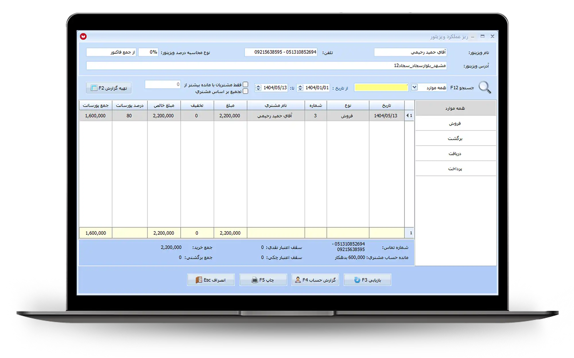Click the 0% visitor percent field
The height and width of the screenshot is (358, 574).
(148, 52)
